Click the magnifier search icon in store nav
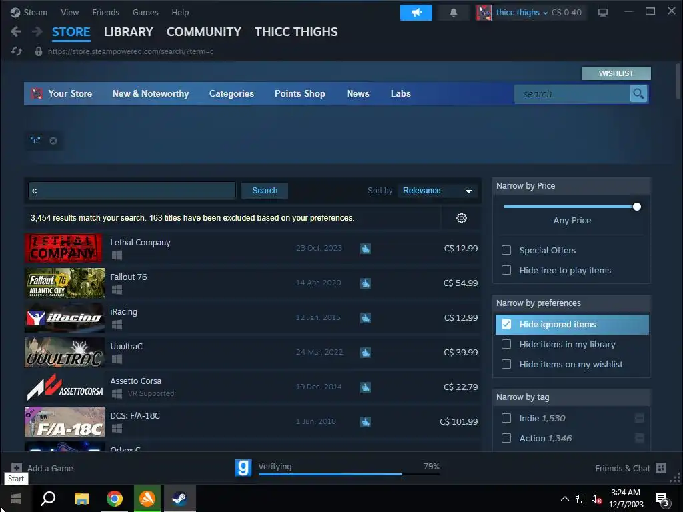 [638, 93]
